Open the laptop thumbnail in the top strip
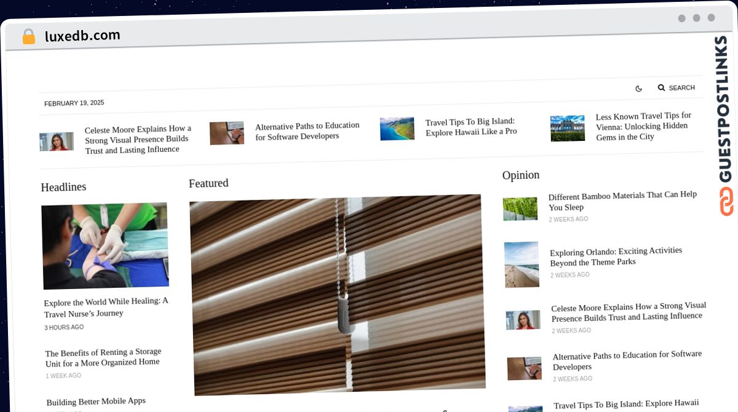The width and height of the screenshot is (738, 412). click(227, 133)
